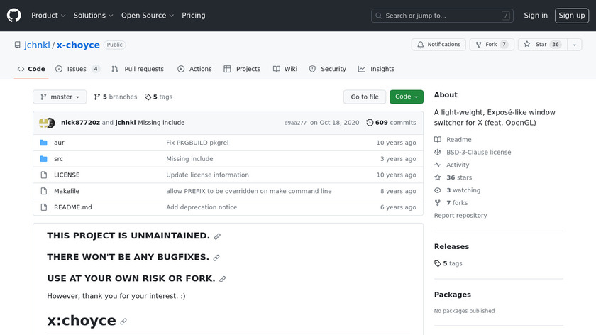Image resolution: width=596 pixels, height=335 pixels.
Task: Click the commit history clock icon
Action: [x=370, y=123]
